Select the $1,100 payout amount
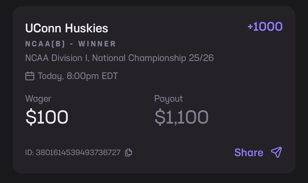Screen dimensions: 308x183 coord(182,117)
